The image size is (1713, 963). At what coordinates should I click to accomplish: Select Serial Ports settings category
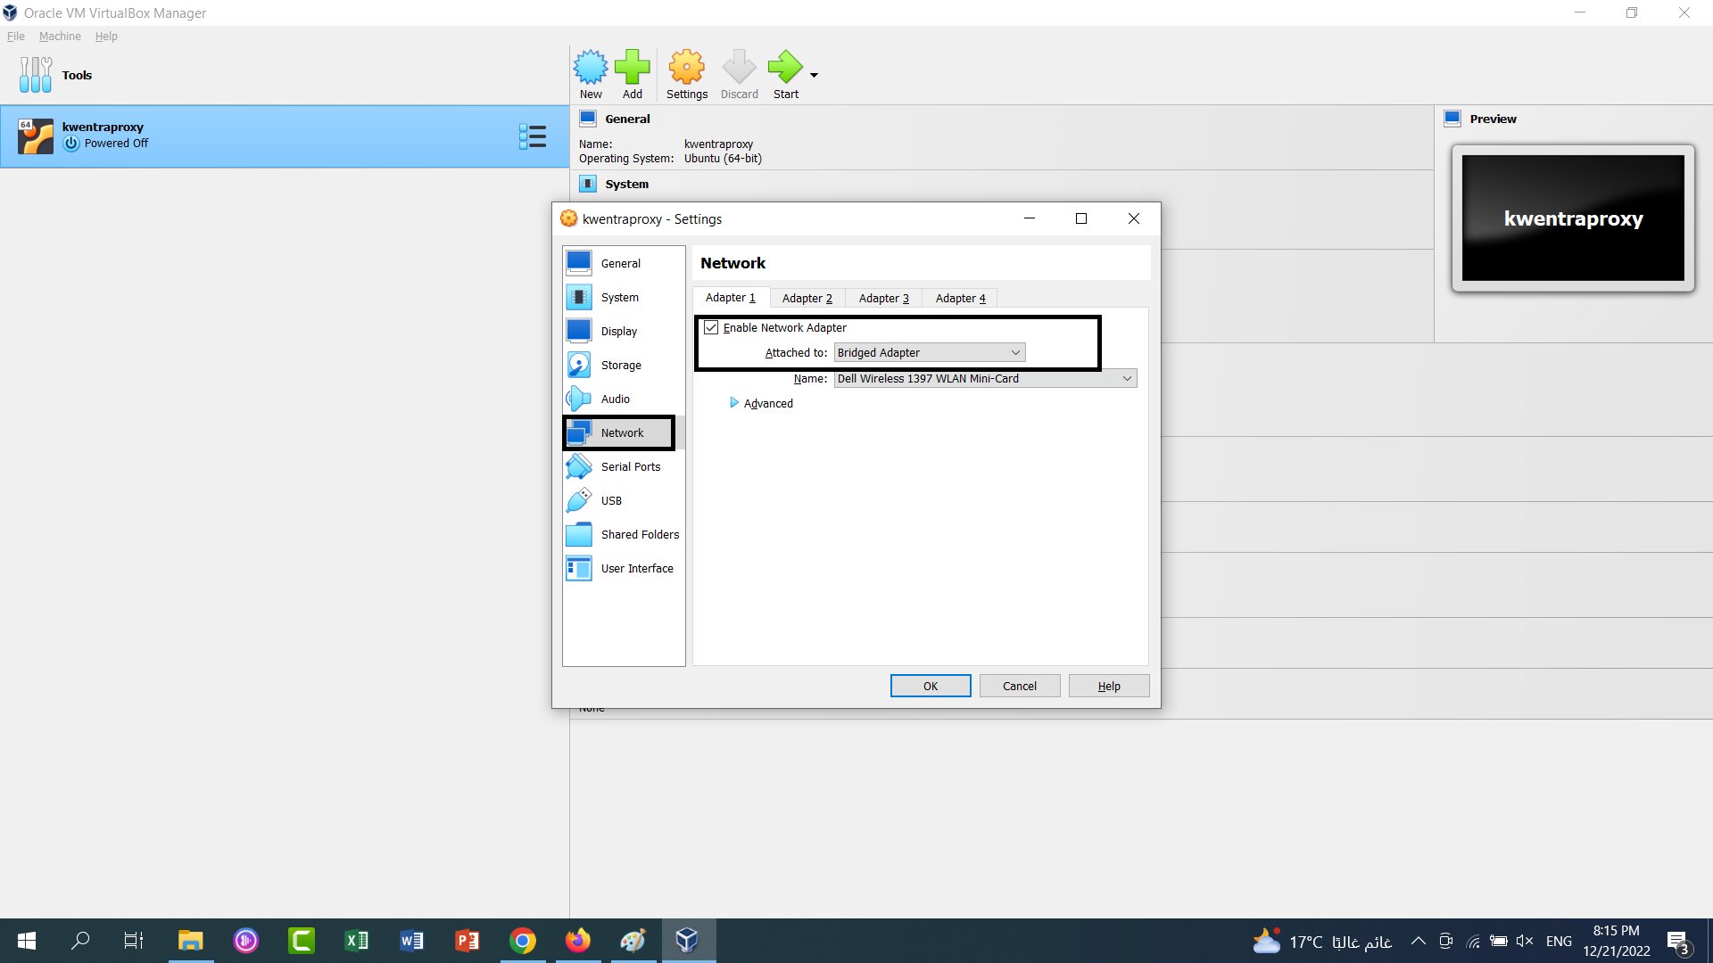coord(623,466)
